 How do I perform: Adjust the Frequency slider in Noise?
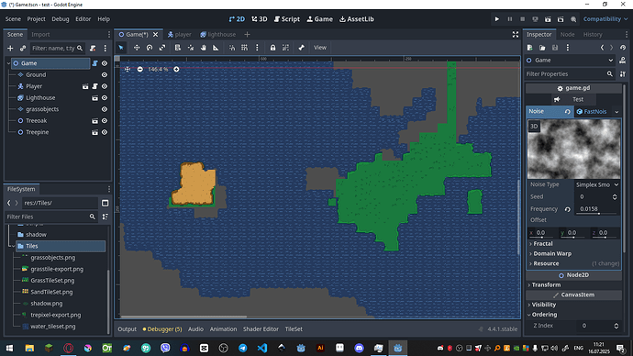click(x=596, y=209)
